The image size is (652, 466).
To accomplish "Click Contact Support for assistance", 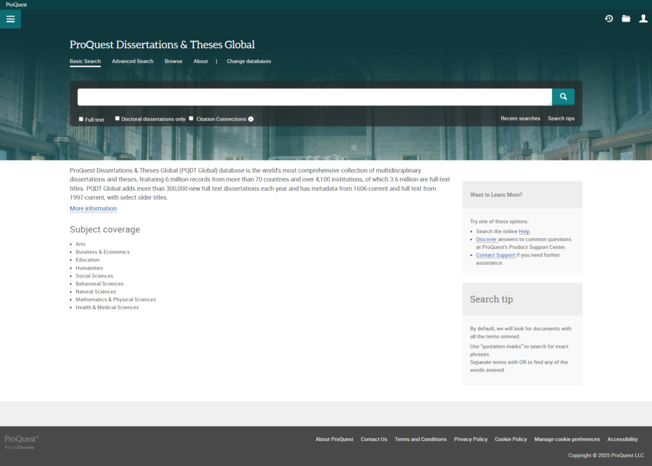I will pos(495,255).
